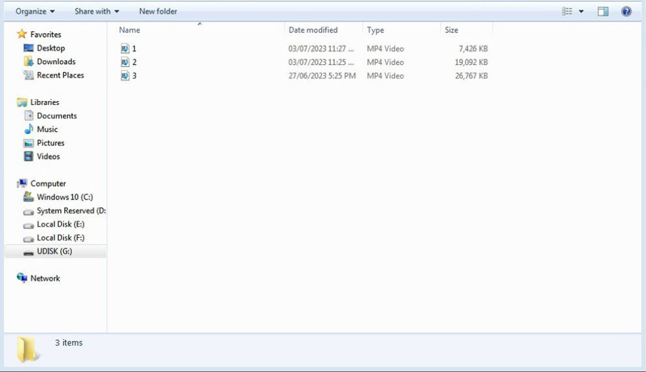Sort by the Name column header

pyautogui.click(x=129, y=30)
